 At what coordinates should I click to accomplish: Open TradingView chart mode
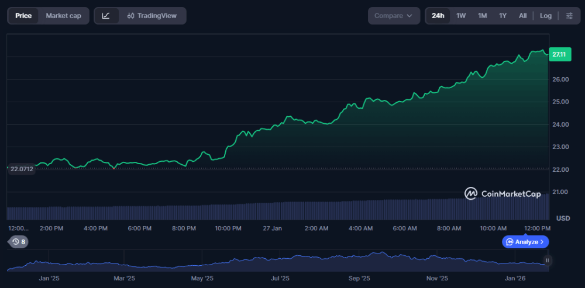point(152,16)
